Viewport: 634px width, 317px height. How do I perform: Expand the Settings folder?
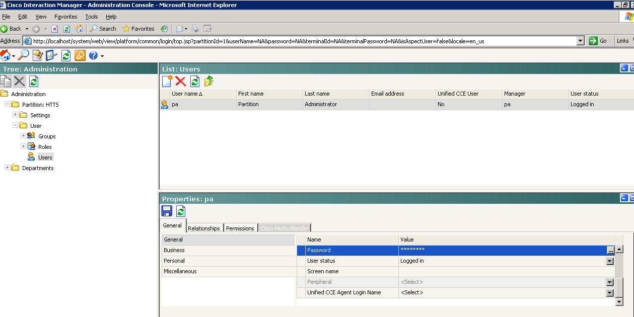[x=15, y=115]
